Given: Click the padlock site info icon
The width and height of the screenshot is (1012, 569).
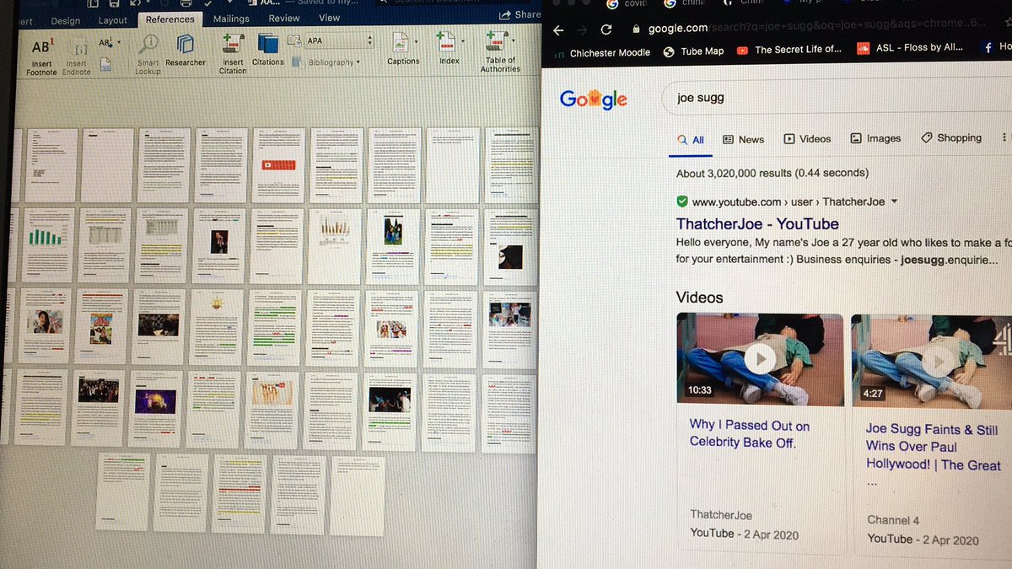Looking at the screenshot, I should (638, 29).
